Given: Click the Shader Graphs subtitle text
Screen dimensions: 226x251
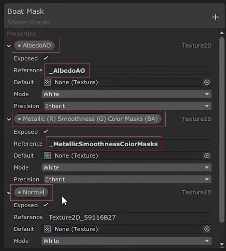Looking at the screenshot, I should click(x=29, y=22).
